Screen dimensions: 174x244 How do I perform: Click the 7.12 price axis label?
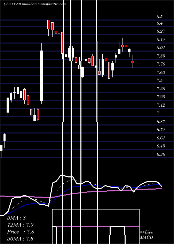pos(161,105)
